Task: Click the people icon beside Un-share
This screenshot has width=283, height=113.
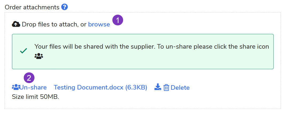Action: point(16,87)
